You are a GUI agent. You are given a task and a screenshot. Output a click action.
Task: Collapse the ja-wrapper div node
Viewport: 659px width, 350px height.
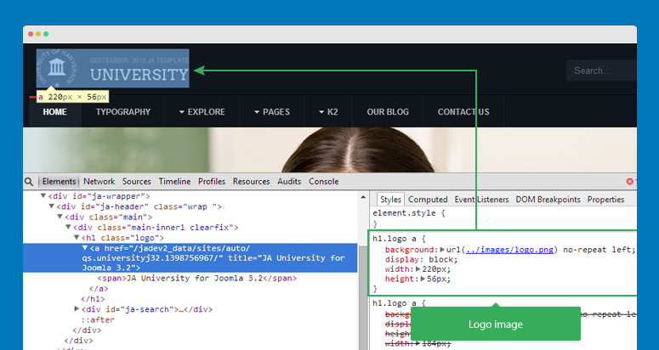coord(43,195)
